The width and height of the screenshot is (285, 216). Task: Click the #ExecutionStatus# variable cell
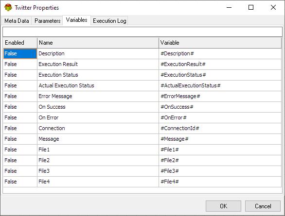point(220,75)
